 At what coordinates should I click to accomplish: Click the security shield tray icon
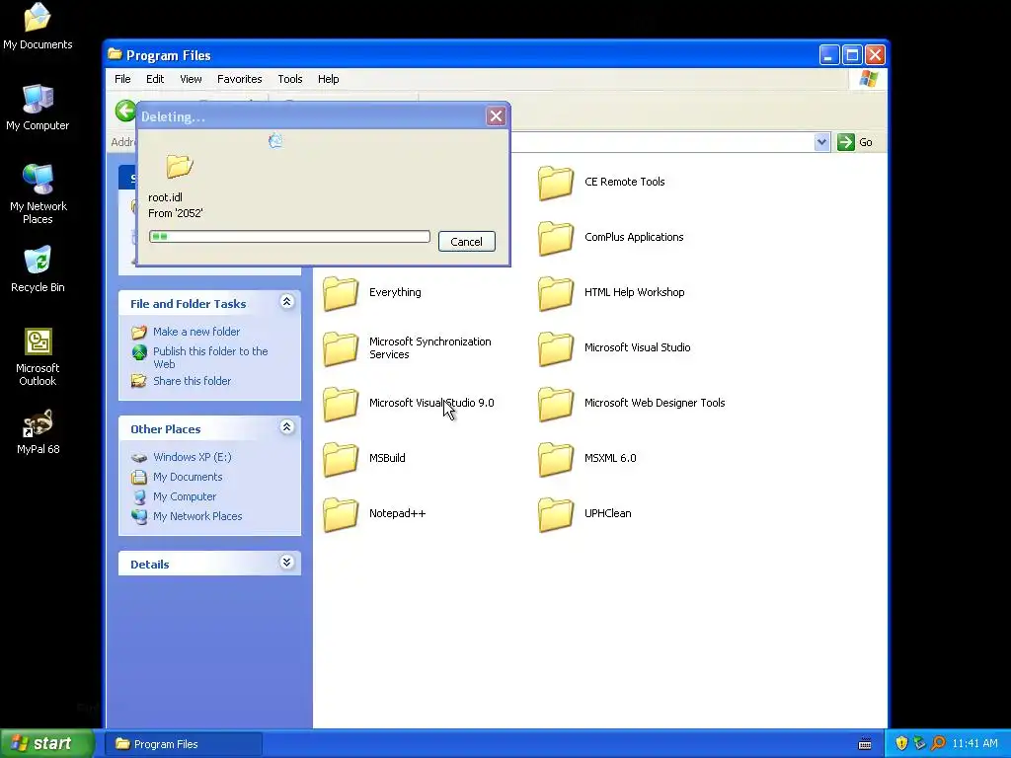point(901,743)
